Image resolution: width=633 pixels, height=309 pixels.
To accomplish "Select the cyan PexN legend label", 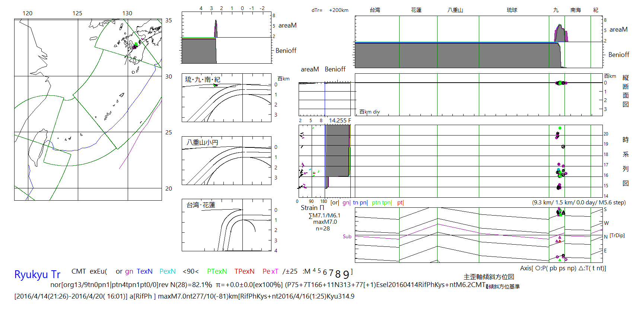I will (168, 271).
